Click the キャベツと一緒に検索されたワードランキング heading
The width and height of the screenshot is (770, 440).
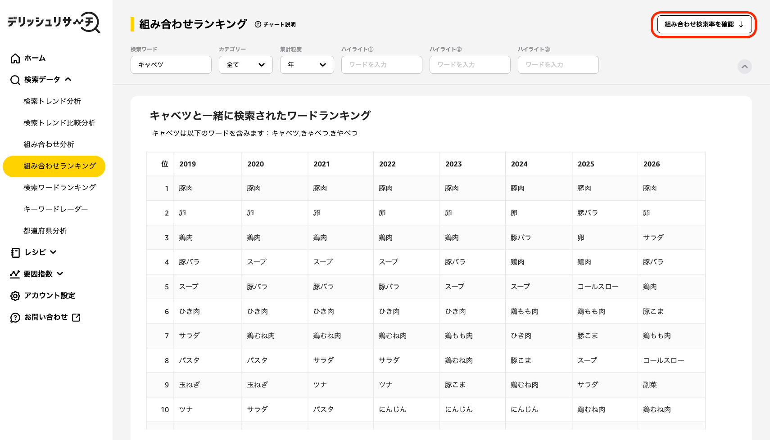pos(260,116)
